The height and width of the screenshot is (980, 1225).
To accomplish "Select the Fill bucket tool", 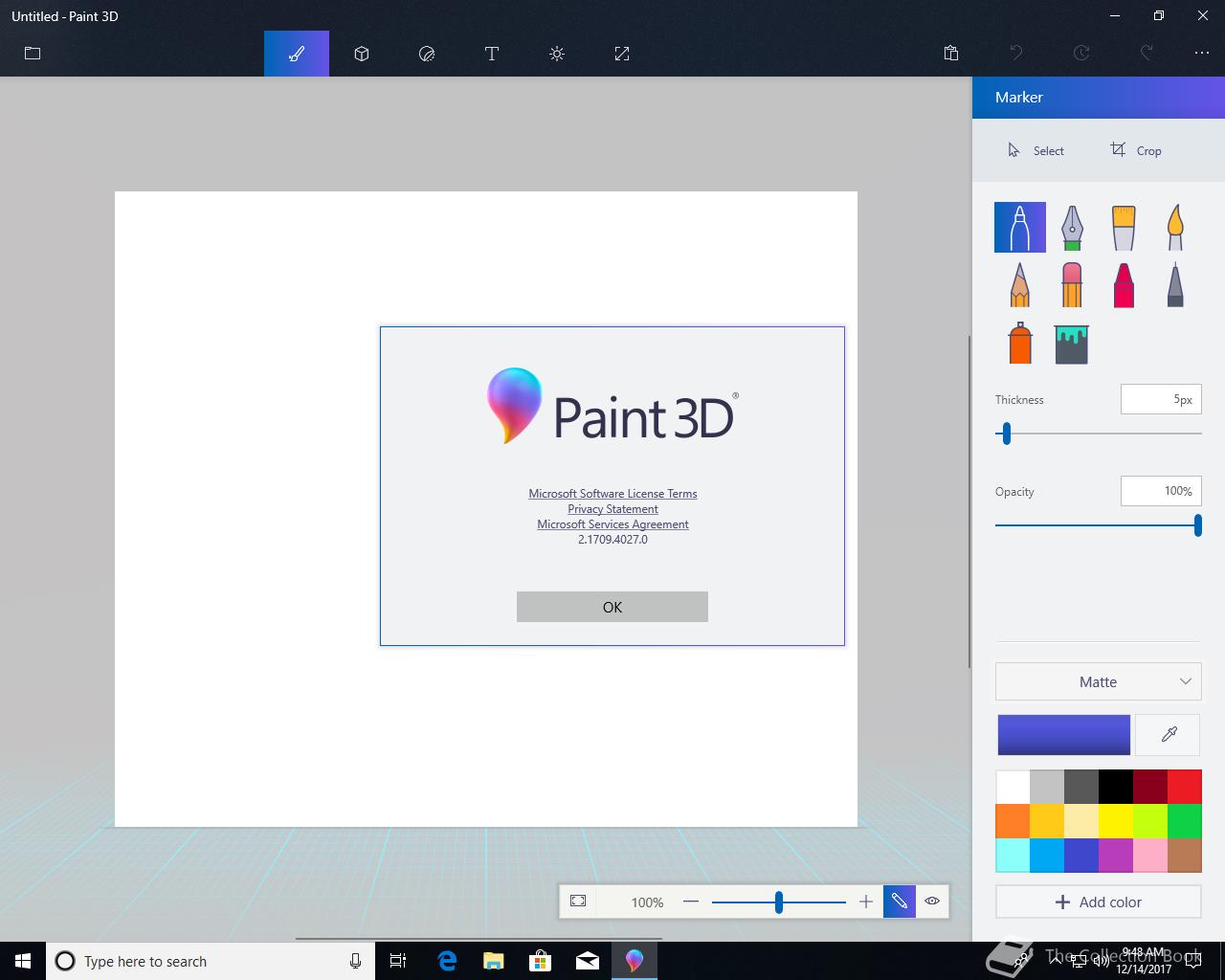I will [x=1072, y=345].
